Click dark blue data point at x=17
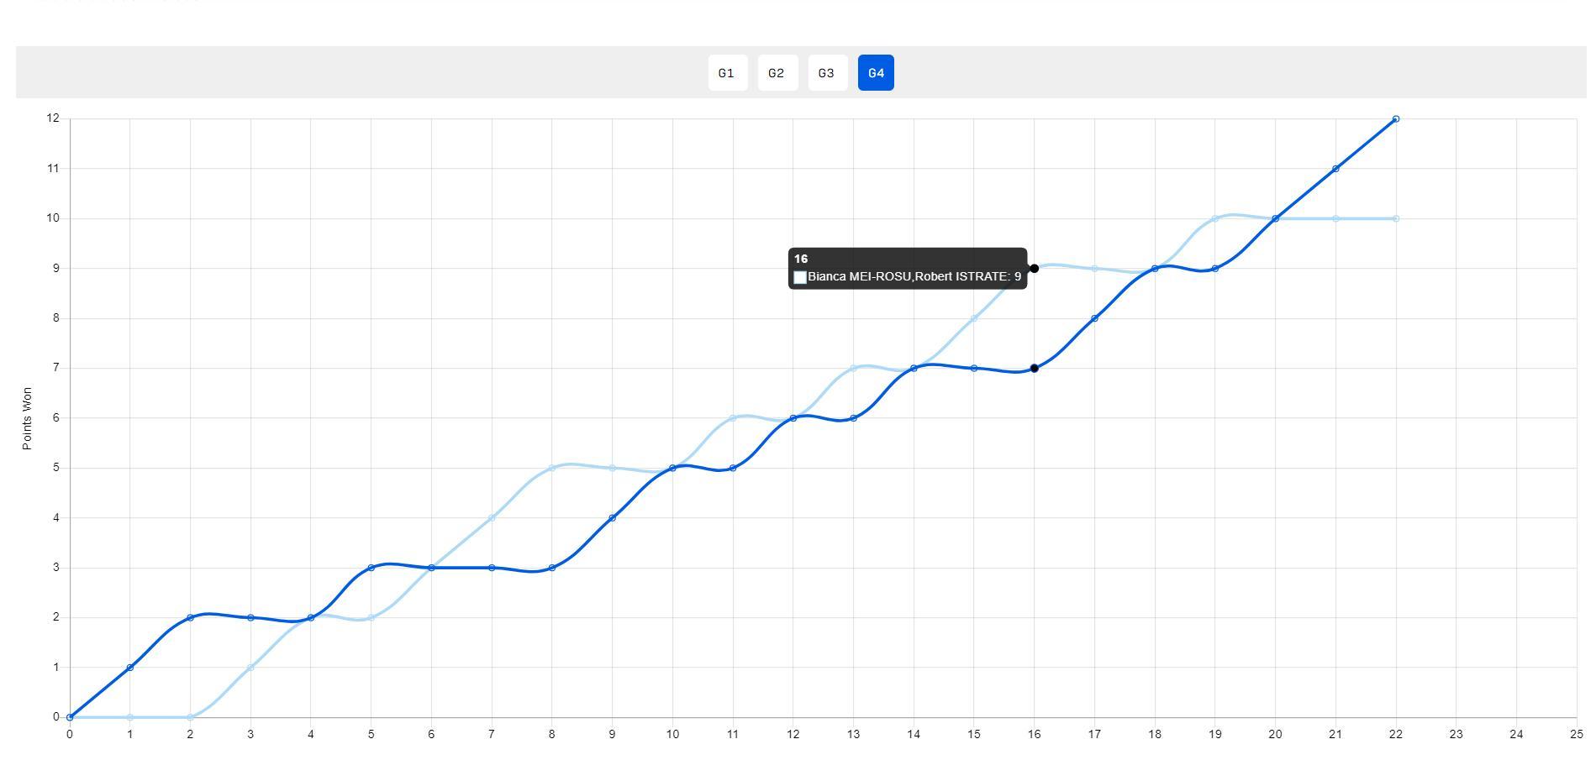Image resolution: width=1596 pixels, height=760 pixels. coord(1094,318)
